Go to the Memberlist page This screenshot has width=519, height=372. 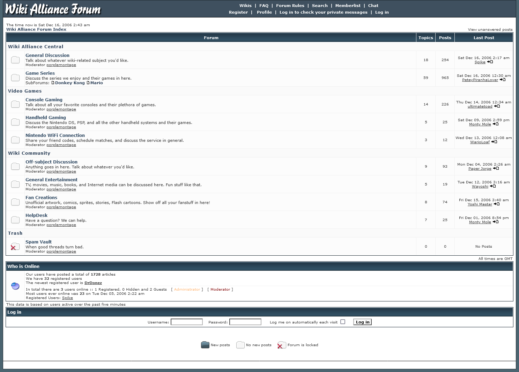click(348, 6)
